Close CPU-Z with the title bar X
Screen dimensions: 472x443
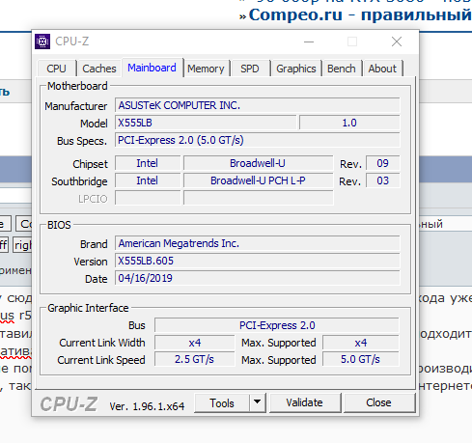(x=397, y=42)
